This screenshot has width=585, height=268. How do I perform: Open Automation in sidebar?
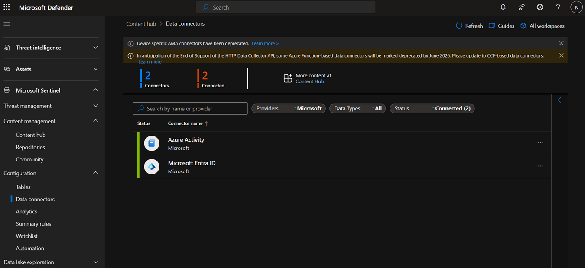(x=30, y=248)
